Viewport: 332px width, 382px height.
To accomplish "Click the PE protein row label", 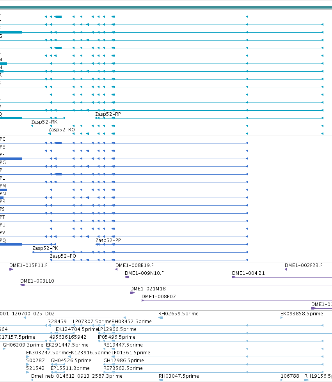I will [2, 147].
